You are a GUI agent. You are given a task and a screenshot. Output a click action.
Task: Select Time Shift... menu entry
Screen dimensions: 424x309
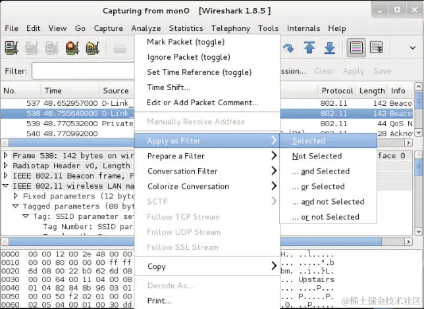click(207, 87)
